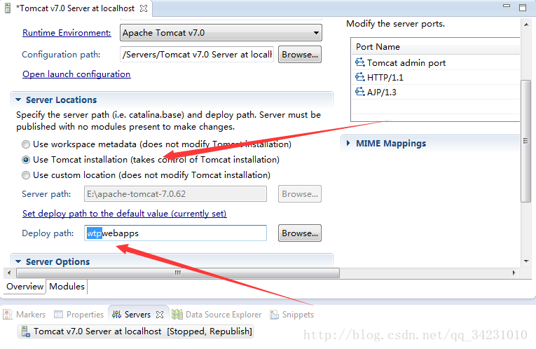Screen dimensions: 536x349
Task: Click the Server Locations section title
Action: (x=62, y=100)
